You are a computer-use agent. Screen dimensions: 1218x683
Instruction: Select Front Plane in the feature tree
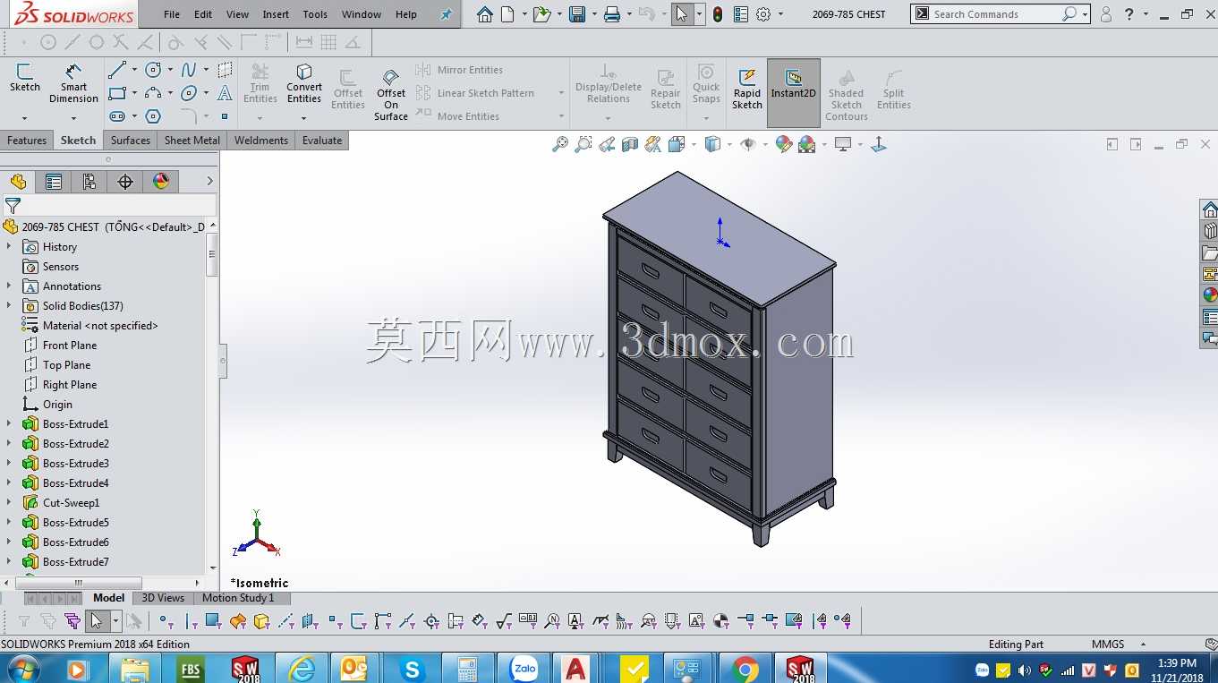click(x=70, y=346)
